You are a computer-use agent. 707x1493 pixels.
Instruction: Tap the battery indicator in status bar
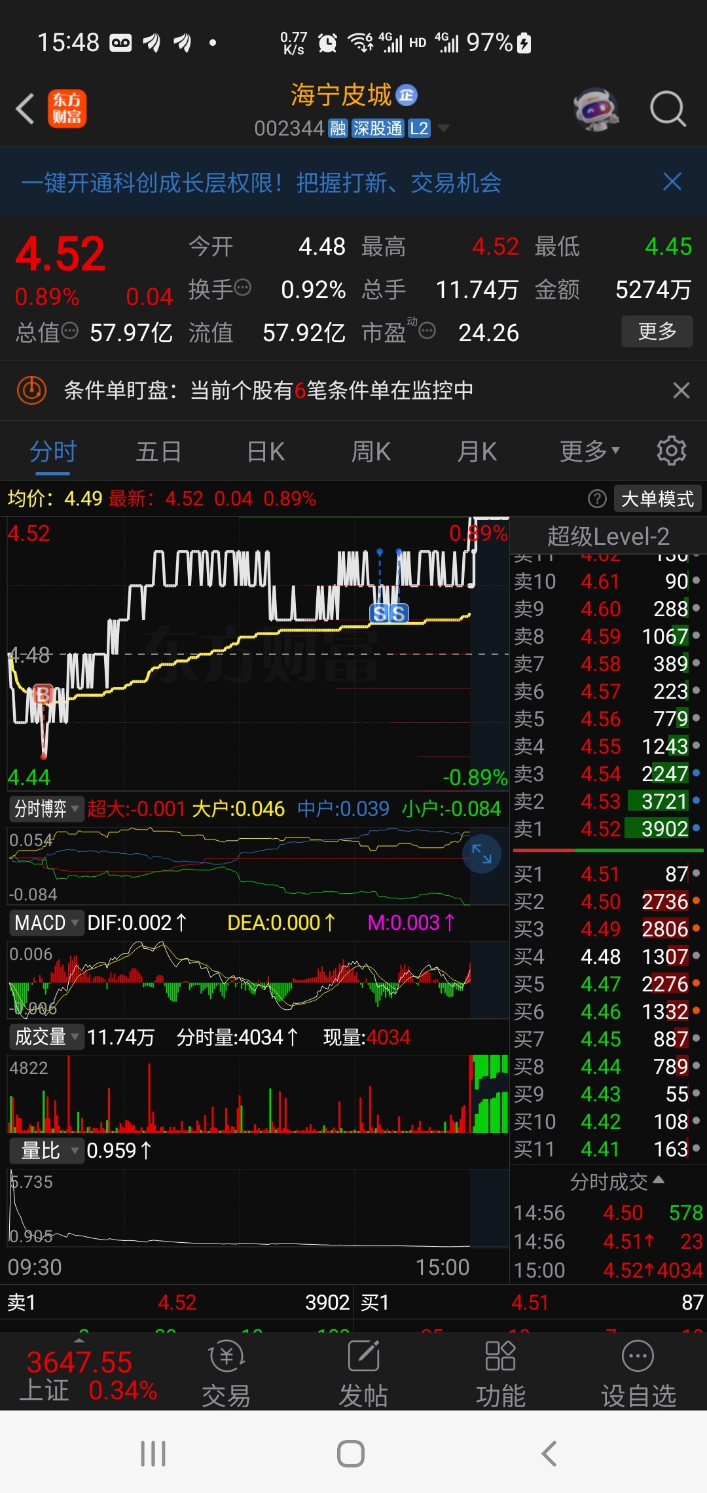pos(524,43)
